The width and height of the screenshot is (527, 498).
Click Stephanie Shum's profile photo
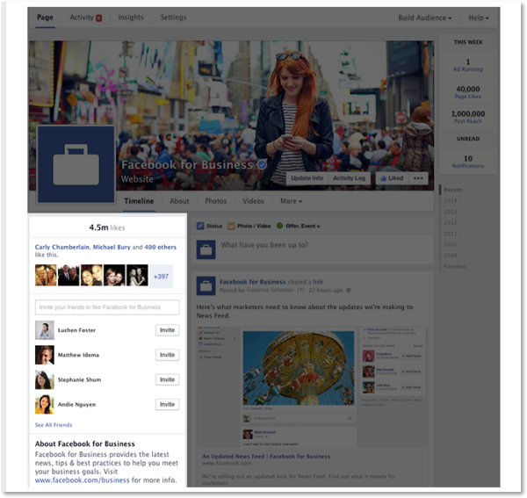point(45,379)
